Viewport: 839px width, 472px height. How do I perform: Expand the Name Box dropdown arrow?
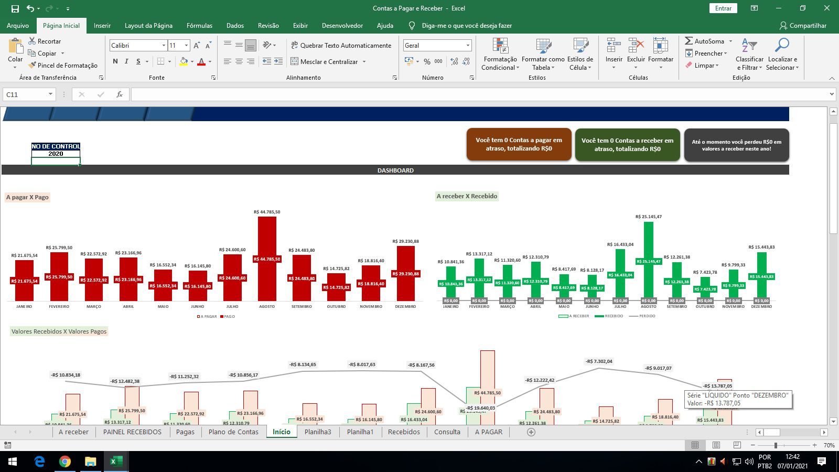click(x=50, y=94)
